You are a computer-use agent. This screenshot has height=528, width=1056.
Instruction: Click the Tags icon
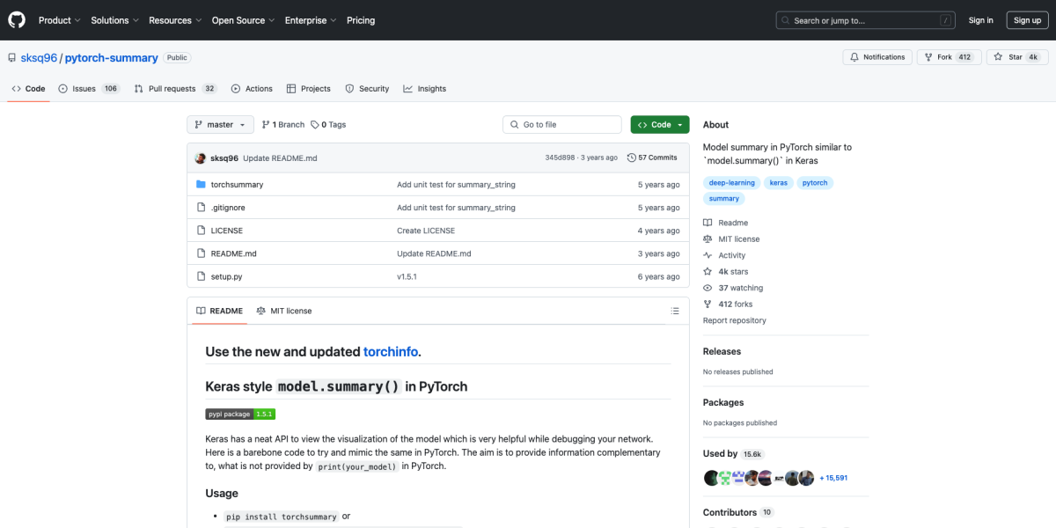coord(313,124)
